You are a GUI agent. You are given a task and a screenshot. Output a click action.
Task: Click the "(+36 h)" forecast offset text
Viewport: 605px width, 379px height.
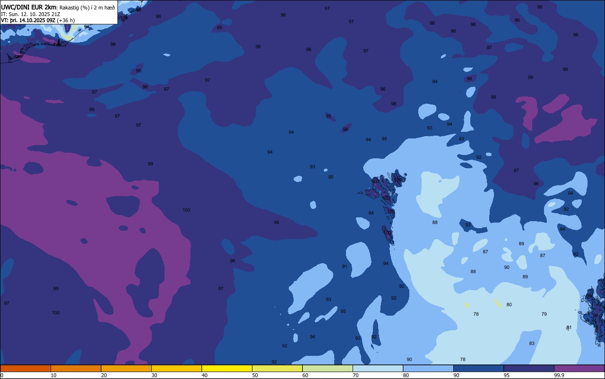pyautogui.click(x=66, y=20)
